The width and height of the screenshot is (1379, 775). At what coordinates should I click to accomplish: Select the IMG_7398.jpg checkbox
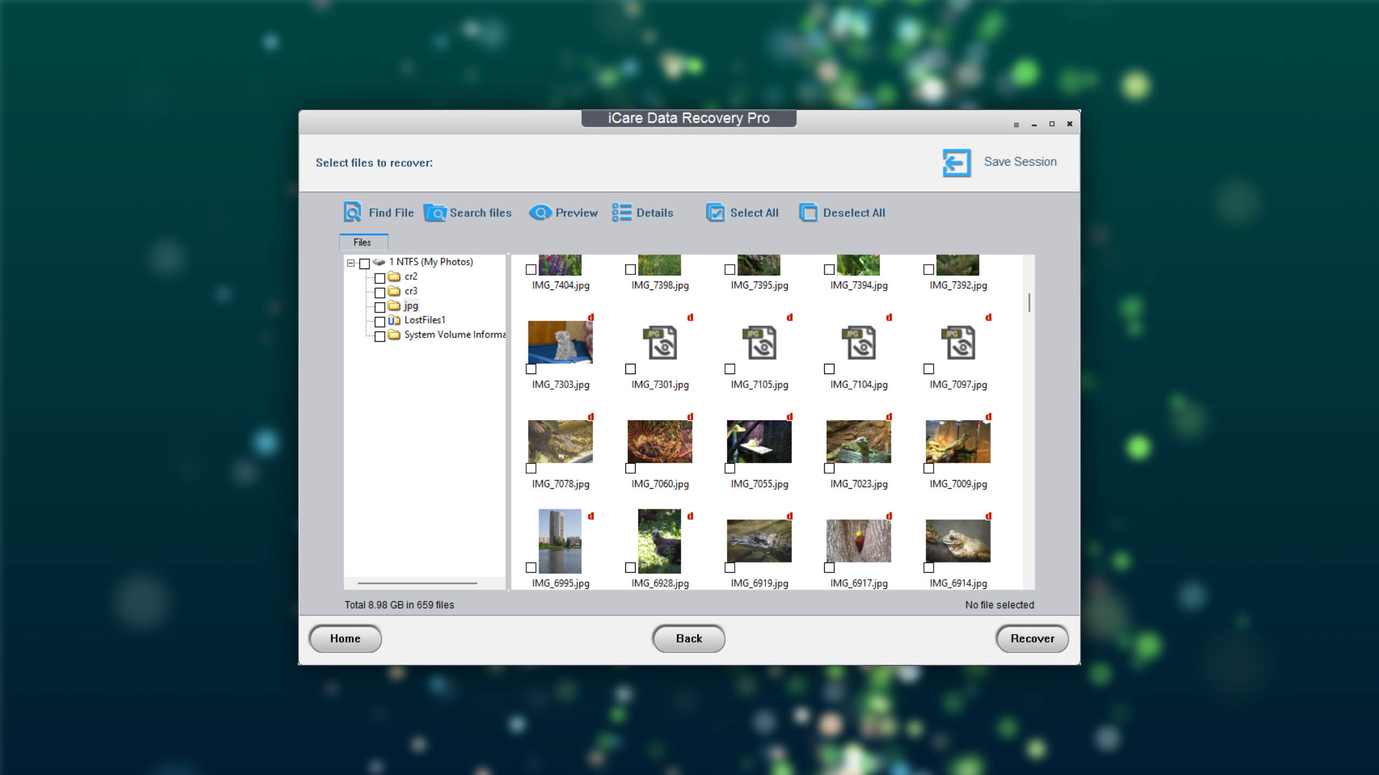pyautogui.click(x=630, y=270)
